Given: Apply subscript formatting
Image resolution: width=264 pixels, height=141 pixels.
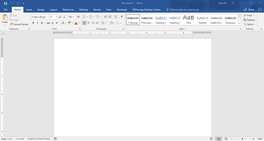Looking at the screenshot, I should coord(53,23).
